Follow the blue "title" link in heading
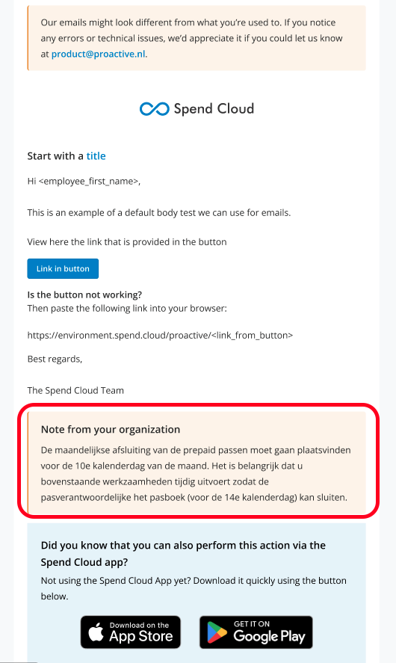Image resolution: width=396 pixels, height=663 pixels. pyautogui.click(x=96, y=156)
